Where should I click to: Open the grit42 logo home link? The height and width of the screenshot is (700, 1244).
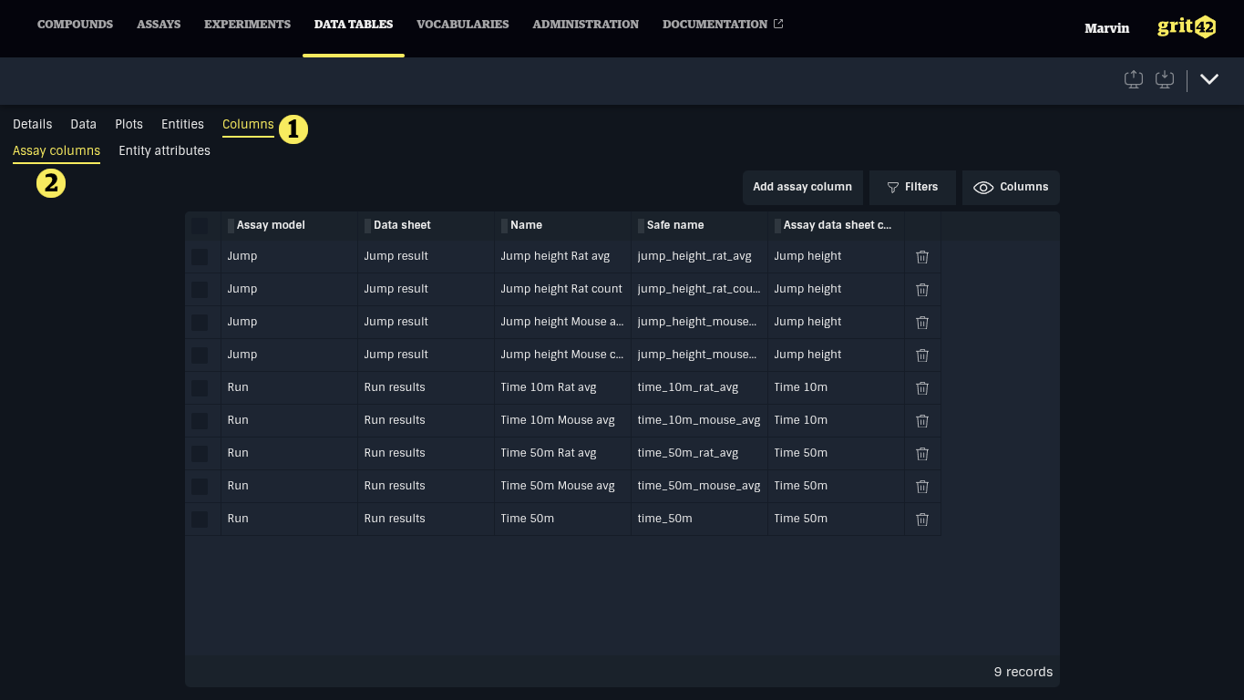tap(1186, 27)
